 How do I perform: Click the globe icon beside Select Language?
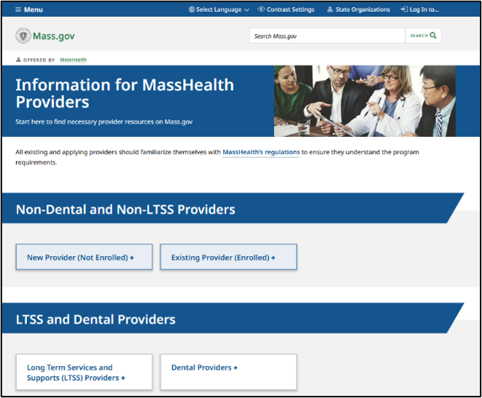point(192,9)
